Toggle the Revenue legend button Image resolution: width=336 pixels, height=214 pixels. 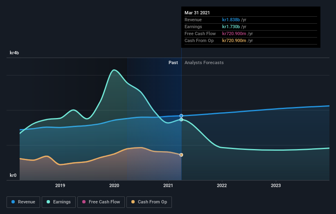[x=23, y=202]
